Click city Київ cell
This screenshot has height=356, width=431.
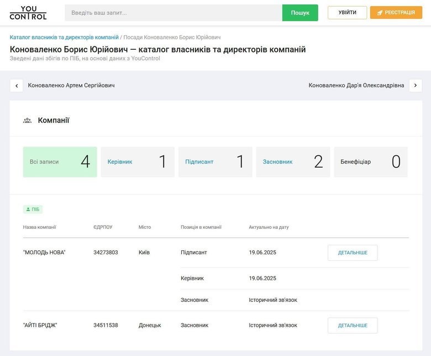pyautogui.click(x=144, y=253)
